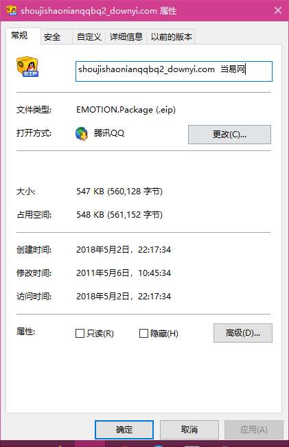Screen dimensions: 289x447
Task: Click the 应用(A) button
Action: click(254, 430)
